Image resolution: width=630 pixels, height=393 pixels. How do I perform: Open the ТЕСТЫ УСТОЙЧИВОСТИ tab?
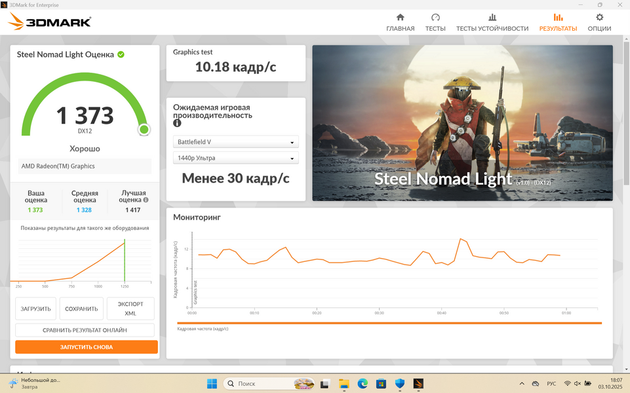(492, 22)
